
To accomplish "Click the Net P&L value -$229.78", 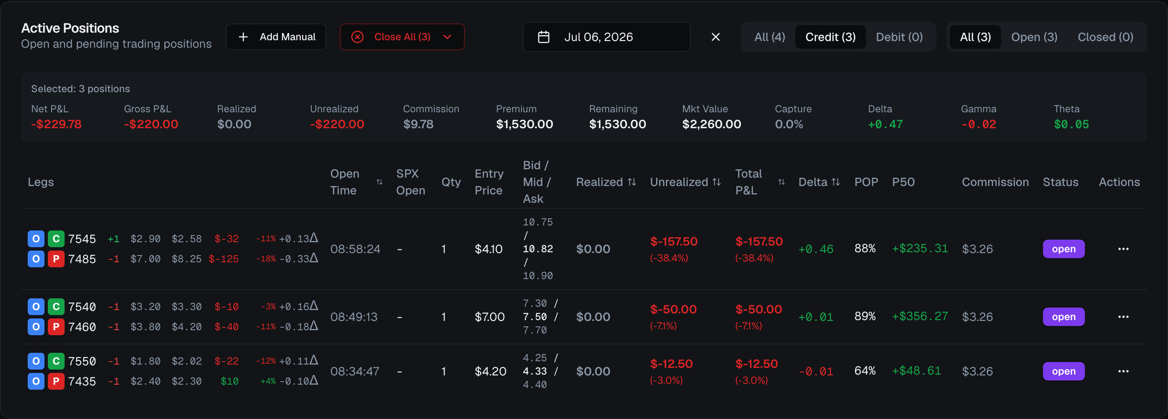I will 56,124.
